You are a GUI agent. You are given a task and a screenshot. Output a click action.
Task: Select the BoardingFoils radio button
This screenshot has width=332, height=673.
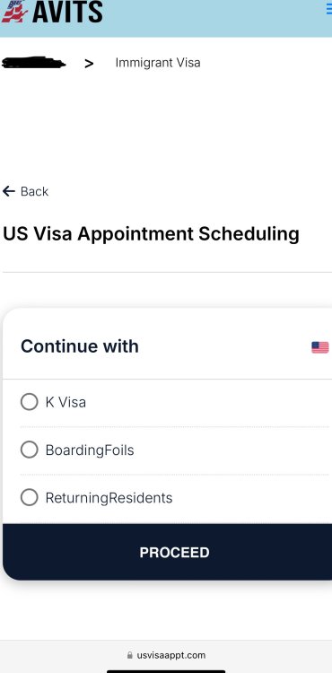[x=30, y=450]
